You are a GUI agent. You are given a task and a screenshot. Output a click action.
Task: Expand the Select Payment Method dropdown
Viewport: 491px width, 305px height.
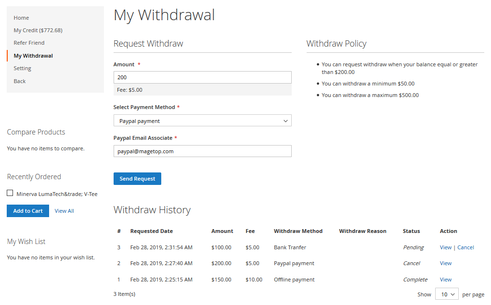(x=202, y=121)
